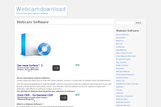Select first carousel dot under Surface ad

pyautogui.click(x=29, y=71)
